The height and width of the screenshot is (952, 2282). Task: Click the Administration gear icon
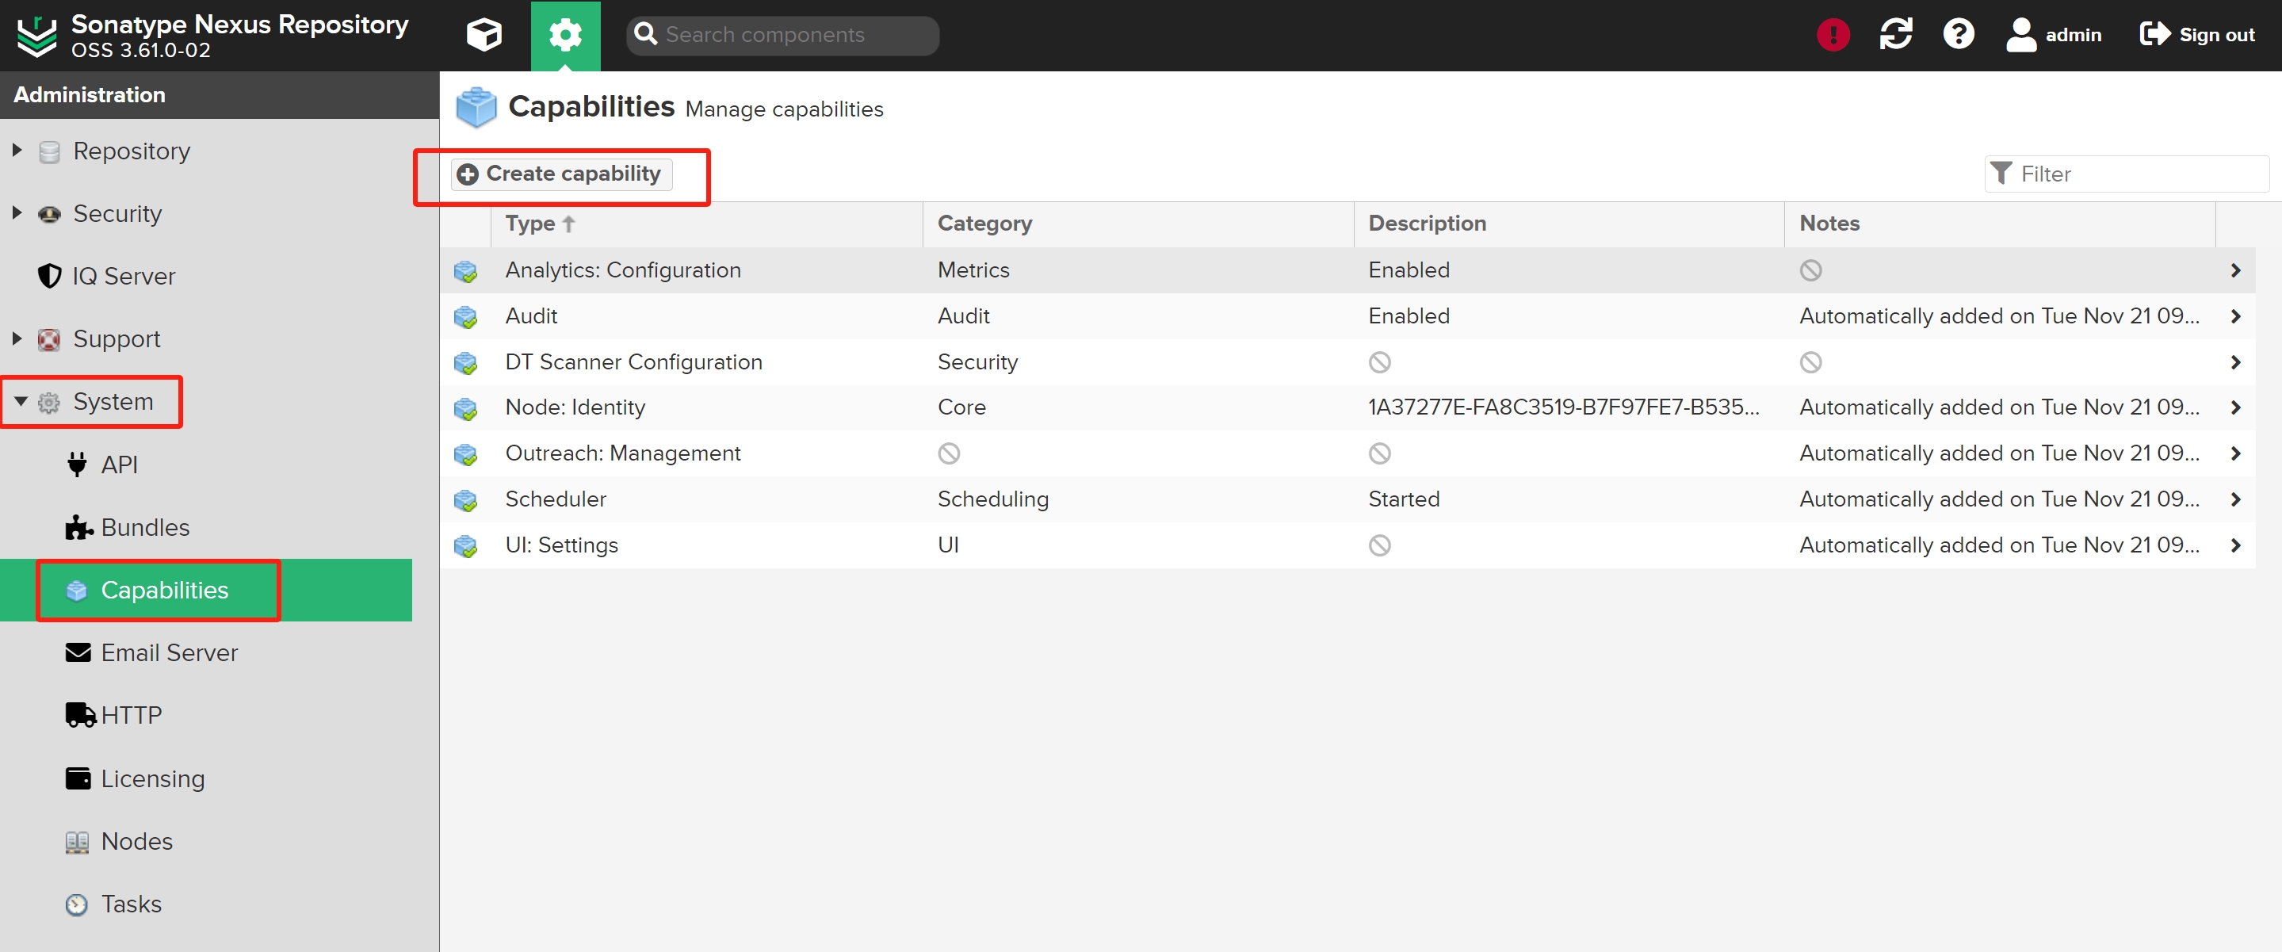(565, 35)
